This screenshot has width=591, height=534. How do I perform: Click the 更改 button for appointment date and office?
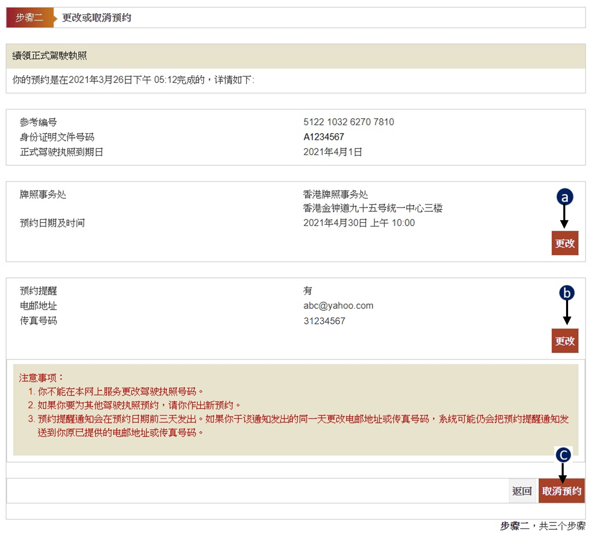tap(564, 243)
